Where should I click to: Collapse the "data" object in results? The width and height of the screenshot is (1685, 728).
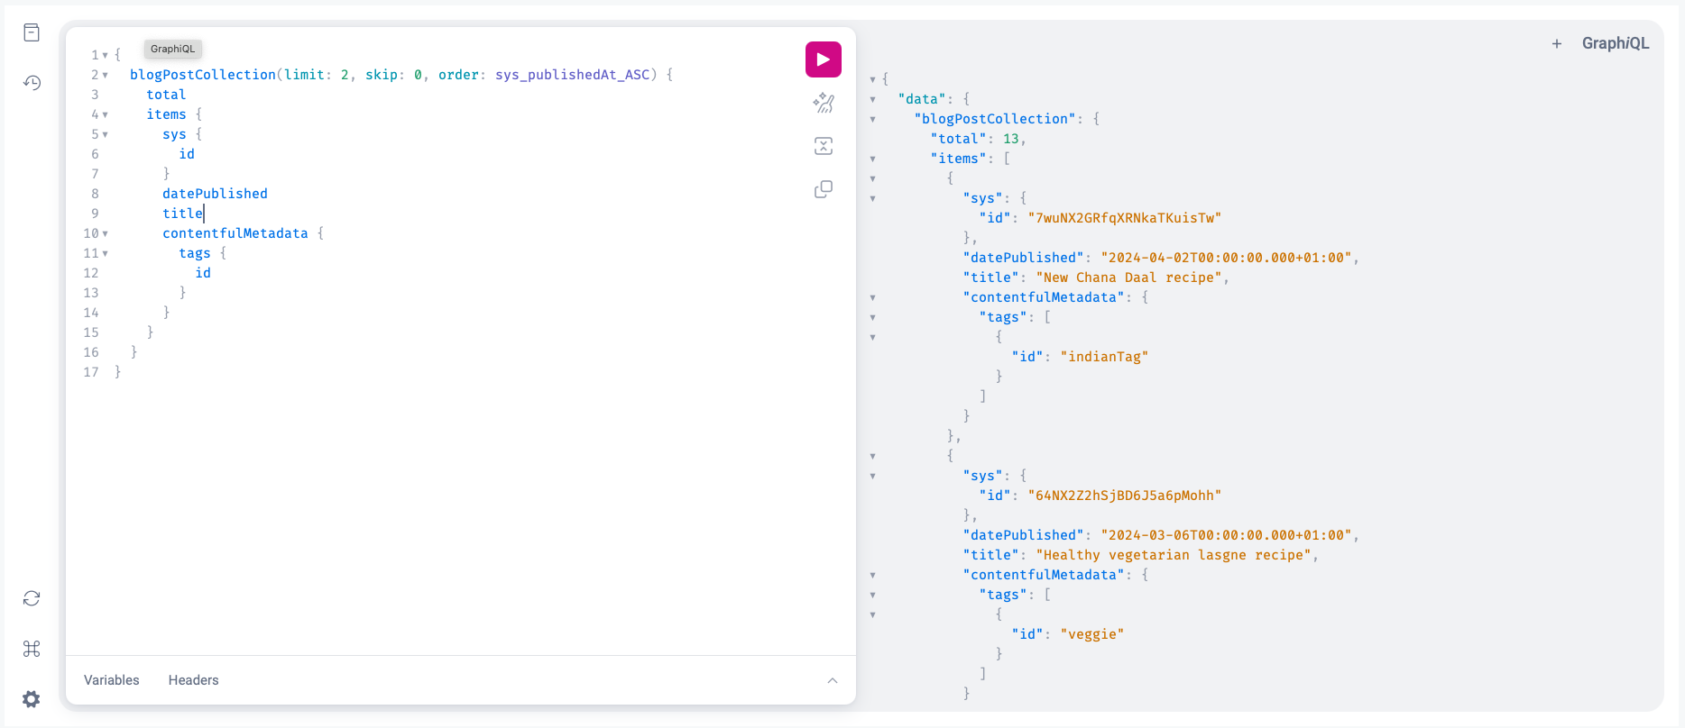click(x=872, y=99)
